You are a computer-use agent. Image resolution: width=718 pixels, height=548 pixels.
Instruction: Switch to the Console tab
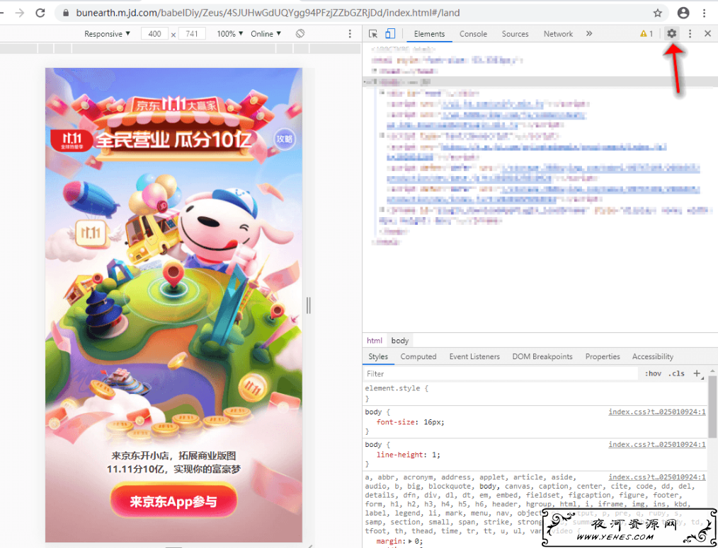pyautogui.click(x=473, y=34)
